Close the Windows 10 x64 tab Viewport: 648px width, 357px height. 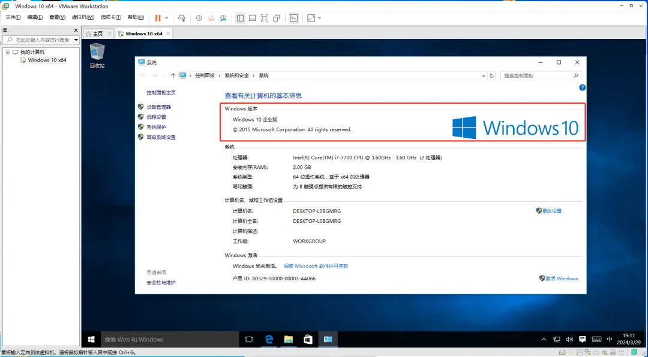click(x=168, y=34)
